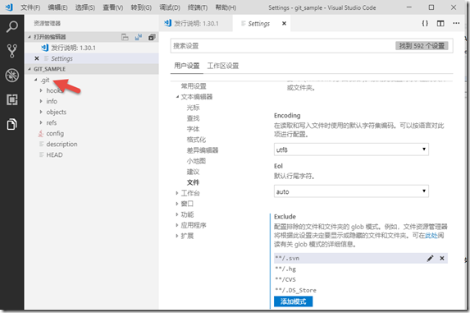Switch to 工作区设置 tab

(x=223, y=66)
